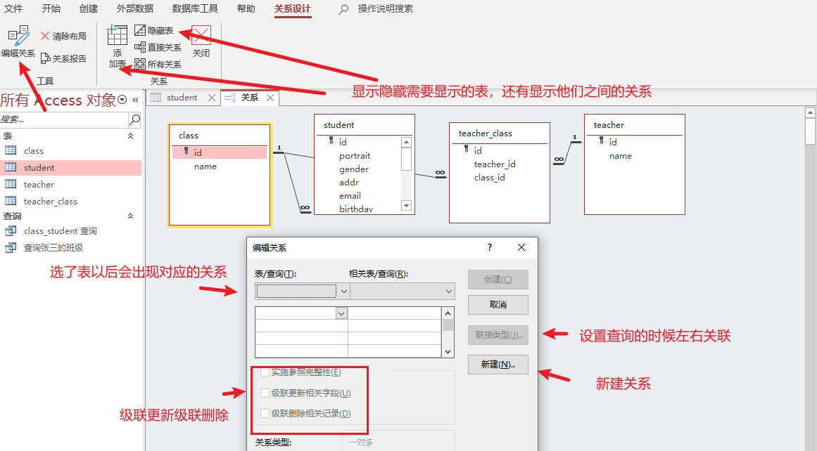
Task: Open Relationship Report (关系报告)
Action: 63,59
